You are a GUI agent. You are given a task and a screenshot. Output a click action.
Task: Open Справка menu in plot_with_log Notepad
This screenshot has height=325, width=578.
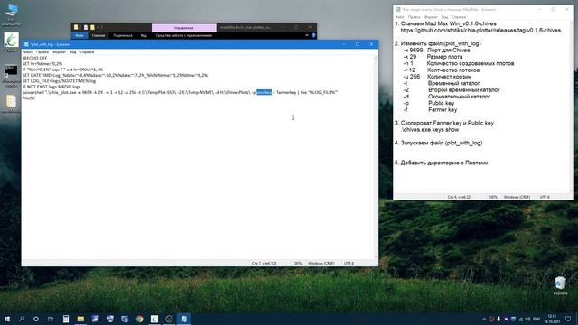pyautogui.click(x=87, y=52)
